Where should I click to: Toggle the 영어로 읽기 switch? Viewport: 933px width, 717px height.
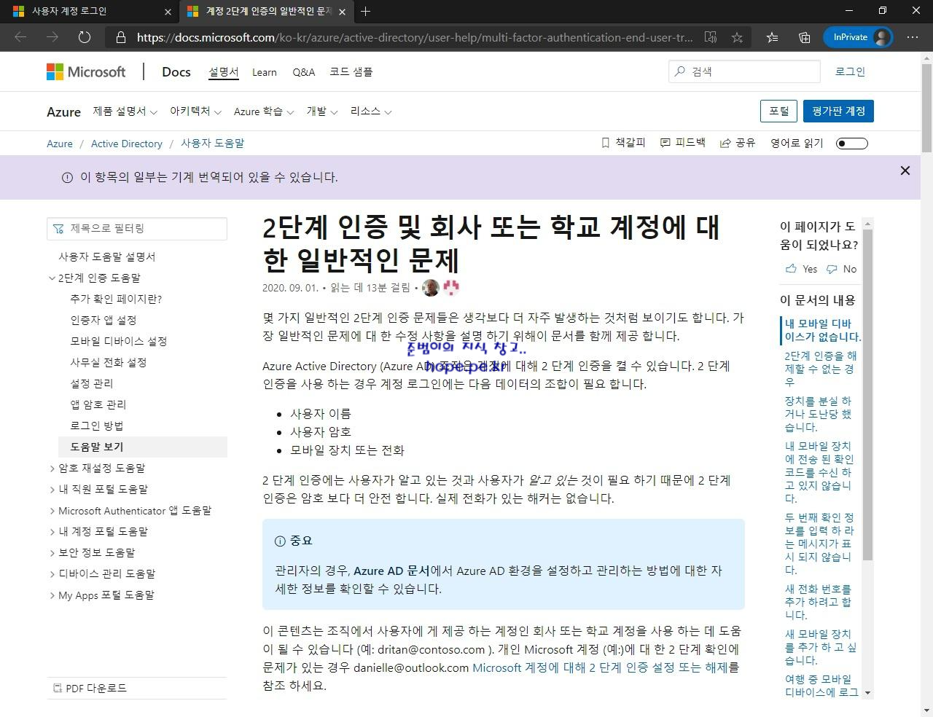[x=851, y=144]
